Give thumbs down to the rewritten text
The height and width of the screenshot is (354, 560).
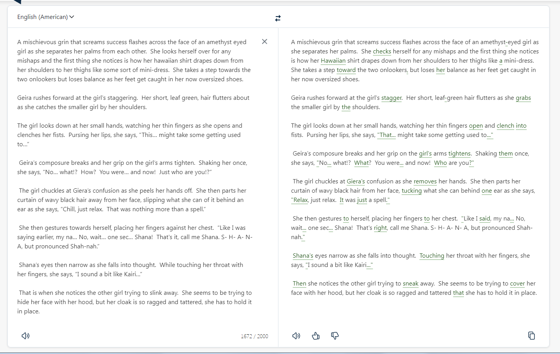(335, 336)
